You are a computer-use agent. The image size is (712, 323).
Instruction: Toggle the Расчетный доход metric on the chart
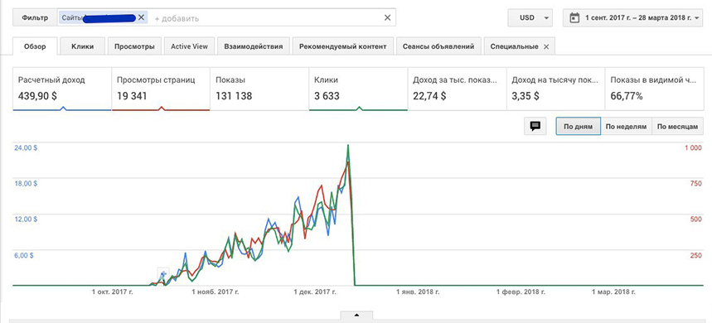point(62,89)
